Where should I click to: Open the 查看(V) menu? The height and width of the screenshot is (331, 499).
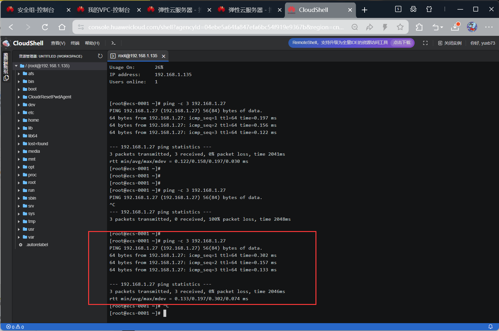[58, 43]
